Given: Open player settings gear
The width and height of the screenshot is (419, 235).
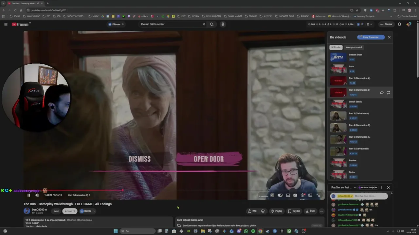Looking at the screenshot, I should click(303, 195).
